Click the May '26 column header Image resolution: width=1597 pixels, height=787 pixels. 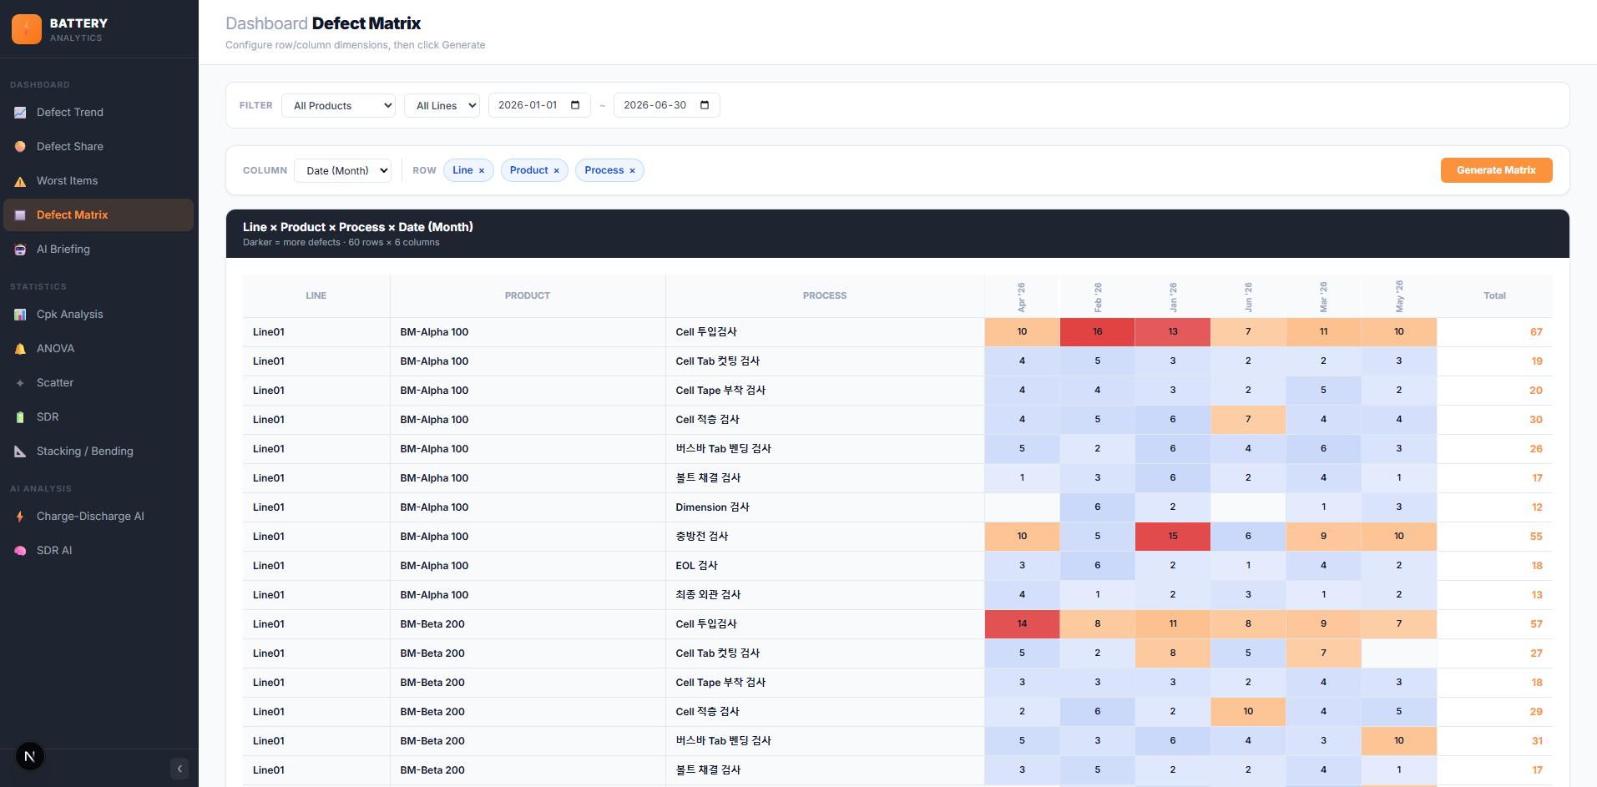coord(1399,296)
